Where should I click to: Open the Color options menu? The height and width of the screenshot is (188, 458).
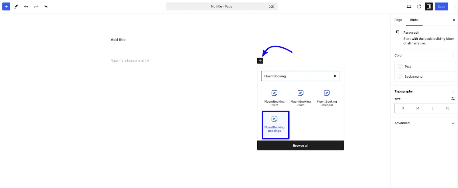[x=453, y=55]
